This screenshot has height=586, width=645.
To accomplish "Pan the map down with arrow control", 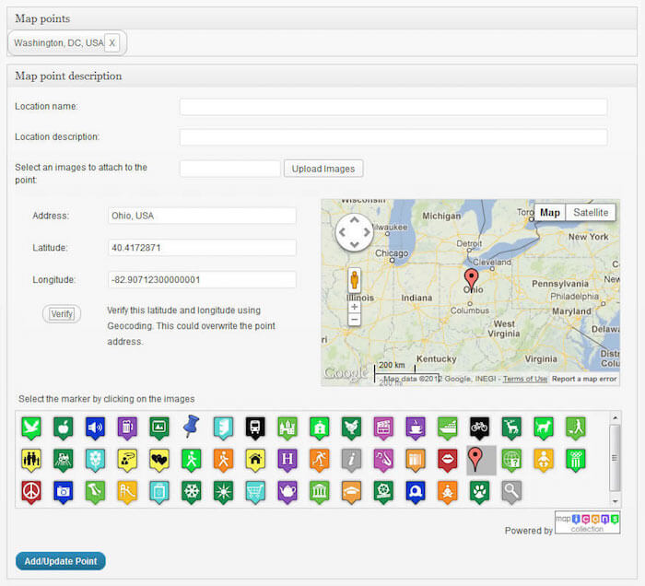I will point(354,245).
